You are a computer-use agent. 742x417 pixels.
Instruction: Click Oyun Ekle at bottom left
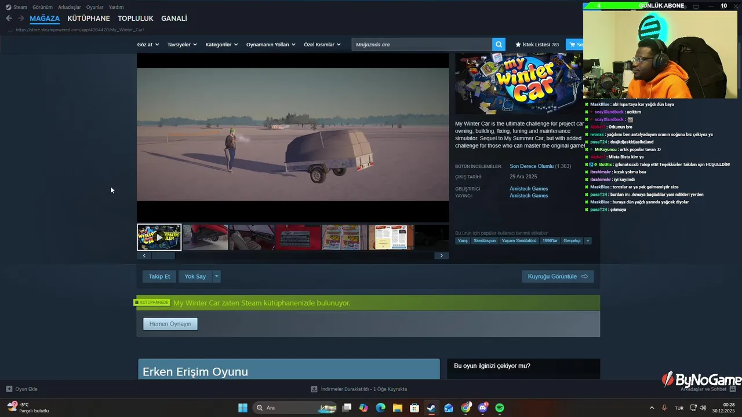[x=22, y=389]
